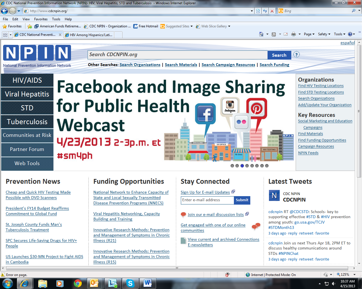This screenshot has height=289, width=362.
Task: Click the Submit e-mail button
Action: [242, 200]
